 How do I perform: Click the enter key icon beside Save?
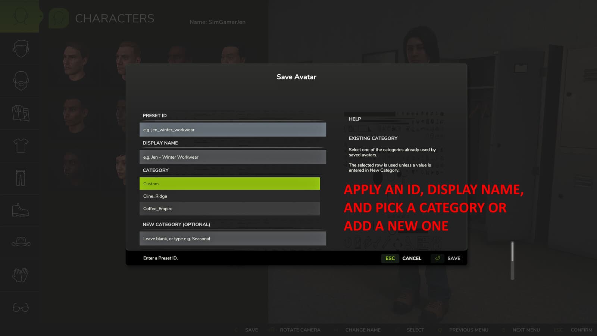point(437,258)
